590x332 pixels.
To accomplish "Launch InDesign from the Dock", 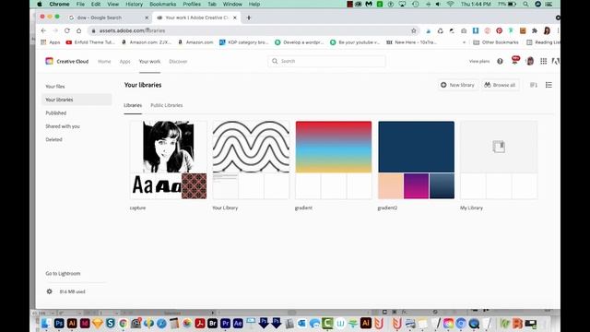I will coord(85,324).
